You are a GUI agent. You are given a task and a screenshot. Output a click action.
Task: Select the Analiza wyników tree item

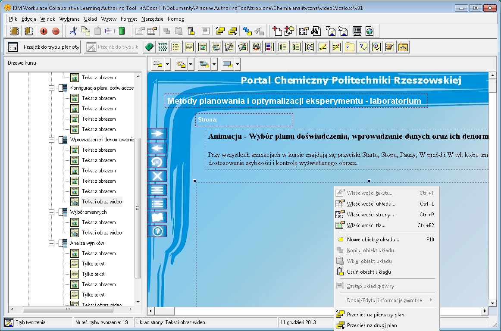tap(87, 243)
